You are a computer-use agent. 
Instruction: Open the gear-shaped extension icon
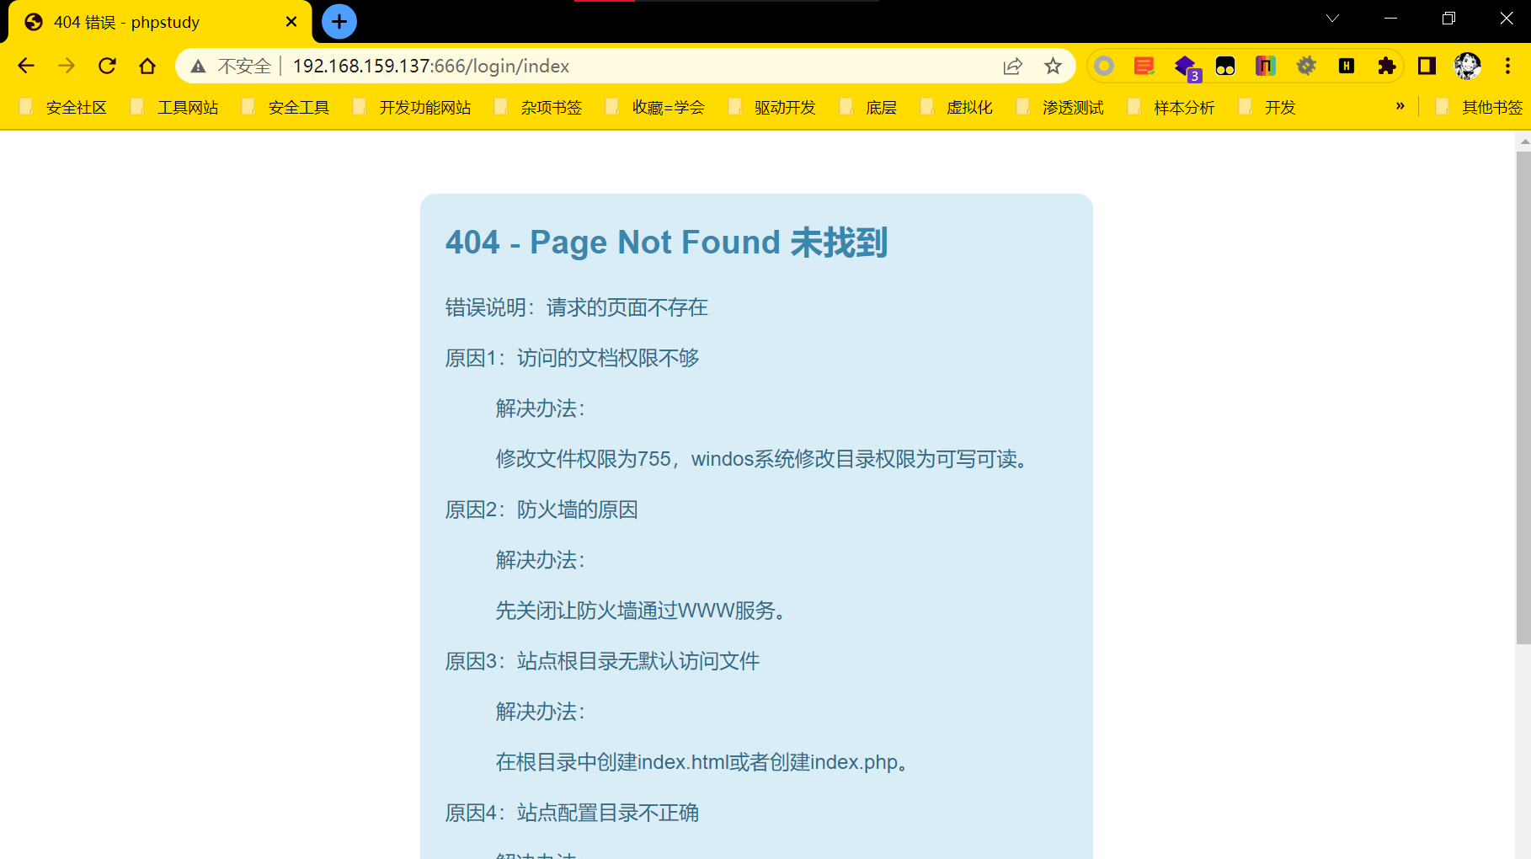(1306, 66)
